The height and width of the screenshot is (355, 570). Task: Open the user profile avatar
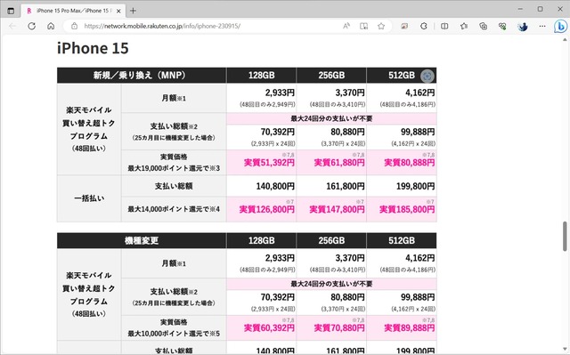click(523, 26)
